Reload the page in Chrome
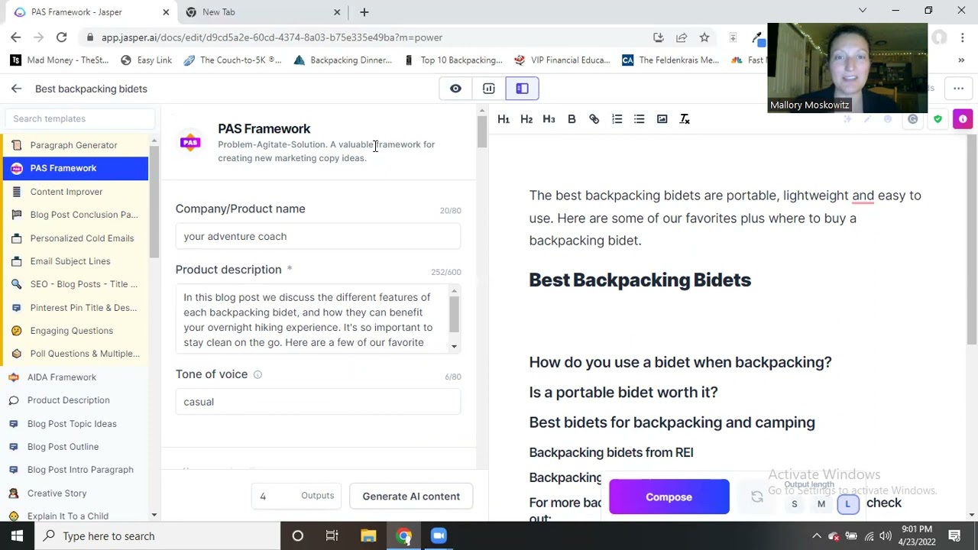 61,37
